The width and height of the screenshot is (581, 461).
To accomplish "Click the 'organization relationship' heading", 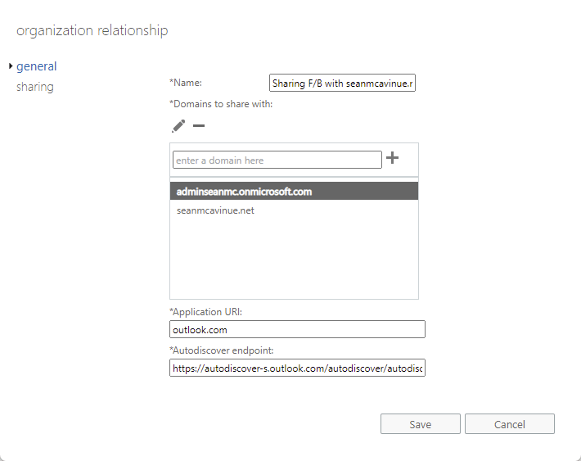I will click(92, 31).
